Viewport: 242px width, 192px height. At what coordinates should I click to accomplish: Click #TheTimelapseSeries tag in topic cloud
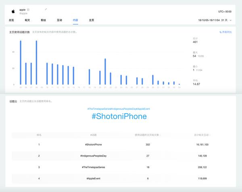[x=99, y=109]
